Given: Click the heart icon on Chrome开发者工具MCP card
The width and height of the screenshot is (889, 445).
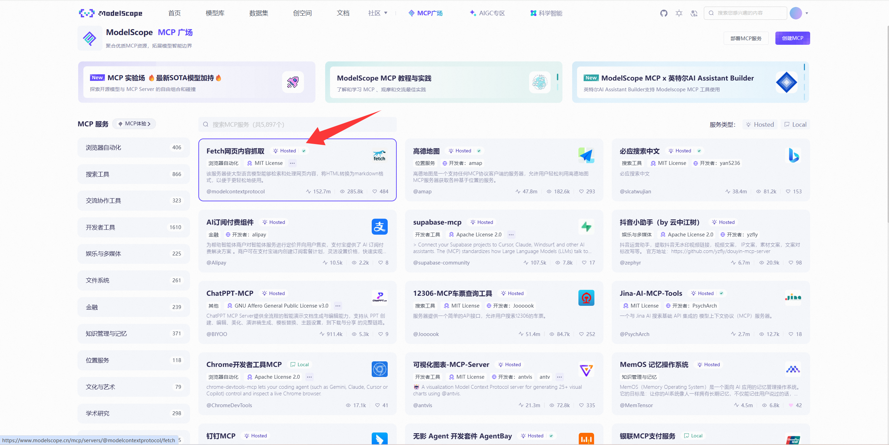Looking at the screenshot, I should coord(377,405).
